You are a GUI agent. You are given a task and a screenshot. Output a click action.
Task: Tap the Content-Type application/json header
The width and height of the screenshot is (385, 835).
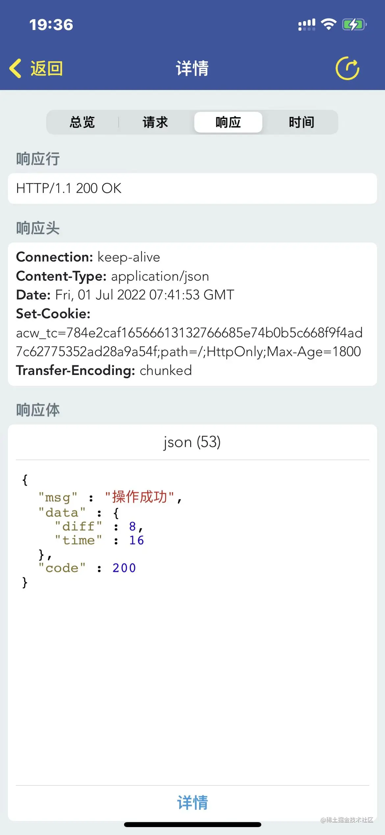(113, 276)
